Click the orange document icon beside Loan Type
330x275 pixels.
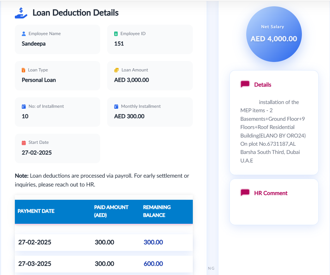tap(23, 70)
